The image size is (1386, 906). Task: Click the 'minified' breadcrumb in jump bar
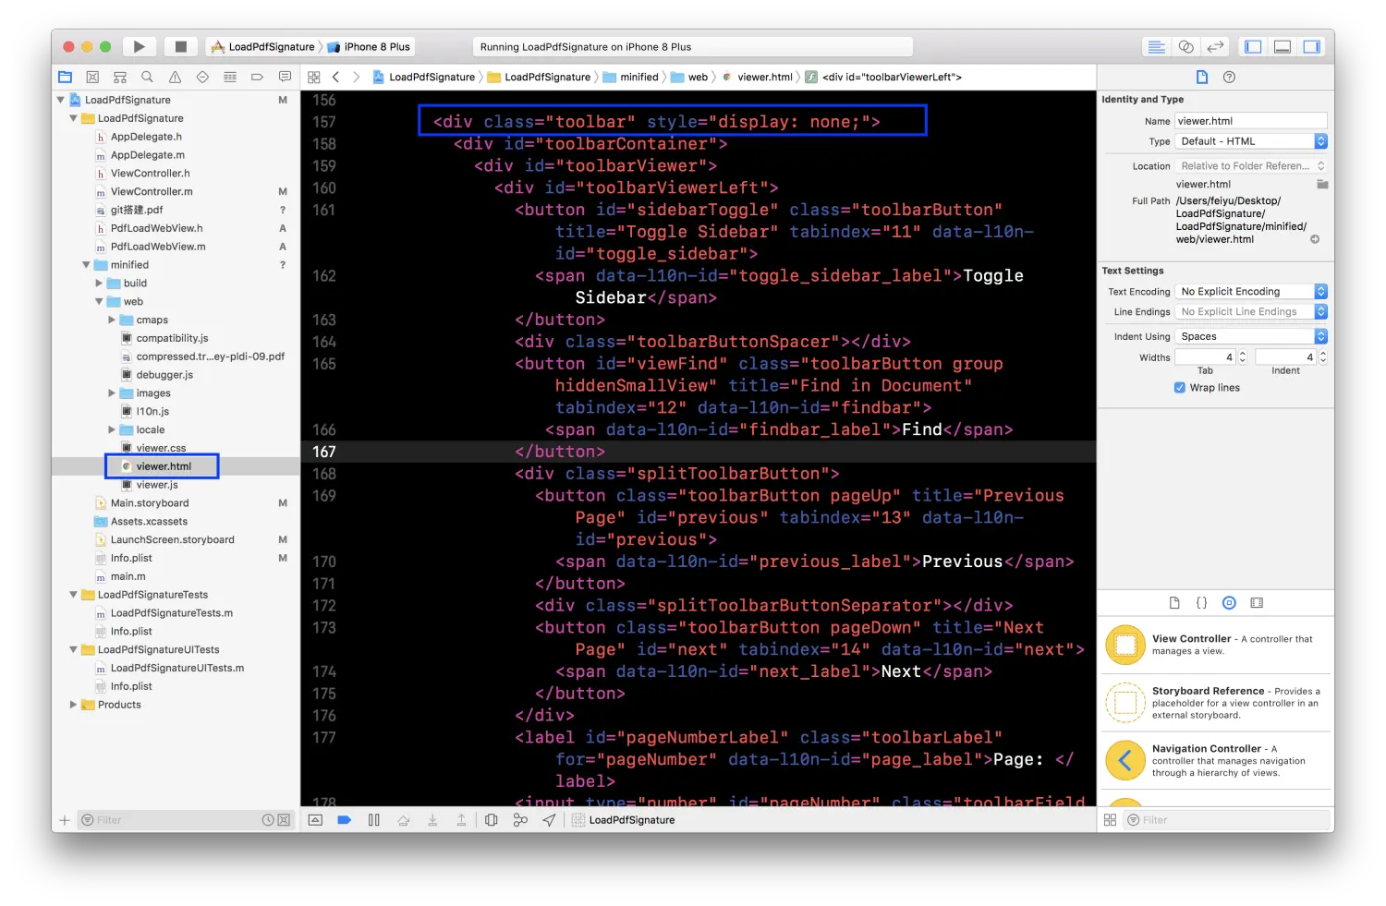coord(631,78)
